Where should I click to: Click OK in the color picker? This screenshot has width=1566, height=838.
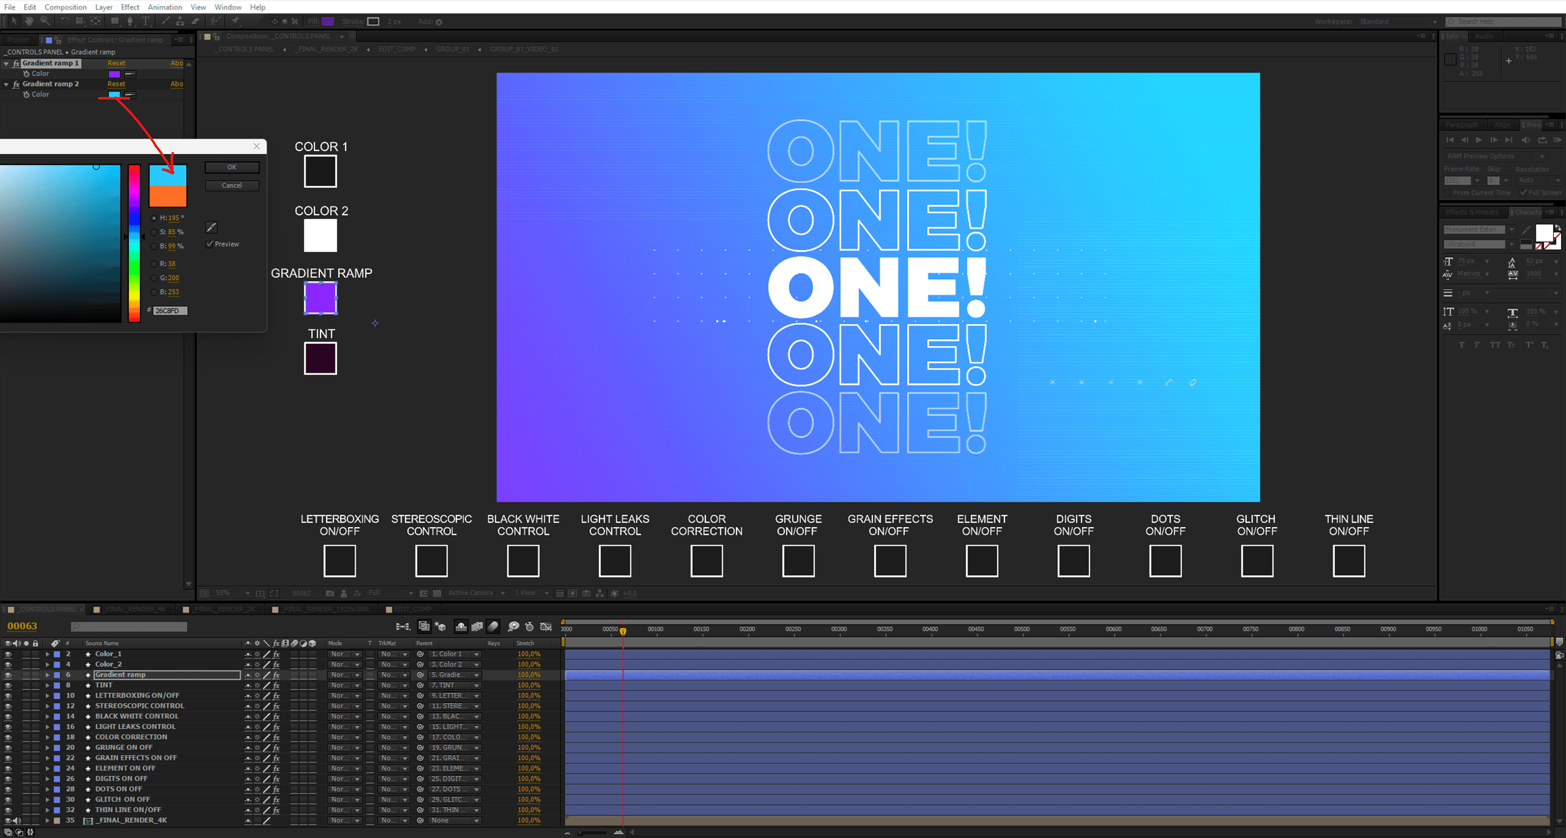pyautogui.click(x=232, y=167)
